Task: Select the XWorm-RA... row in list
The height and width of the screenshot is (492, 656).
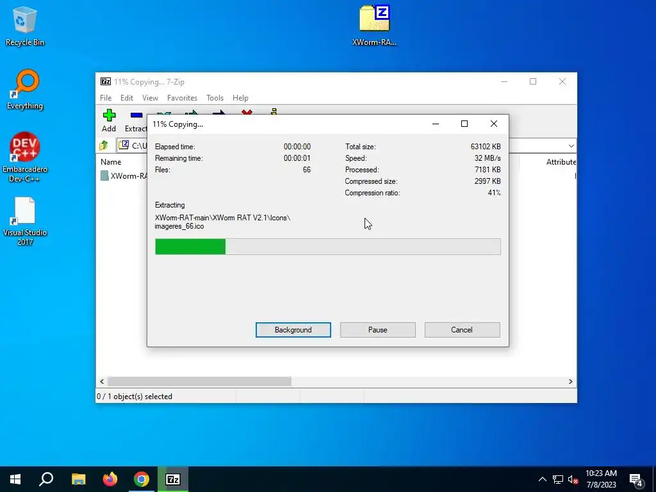Action: coord(124,176)
